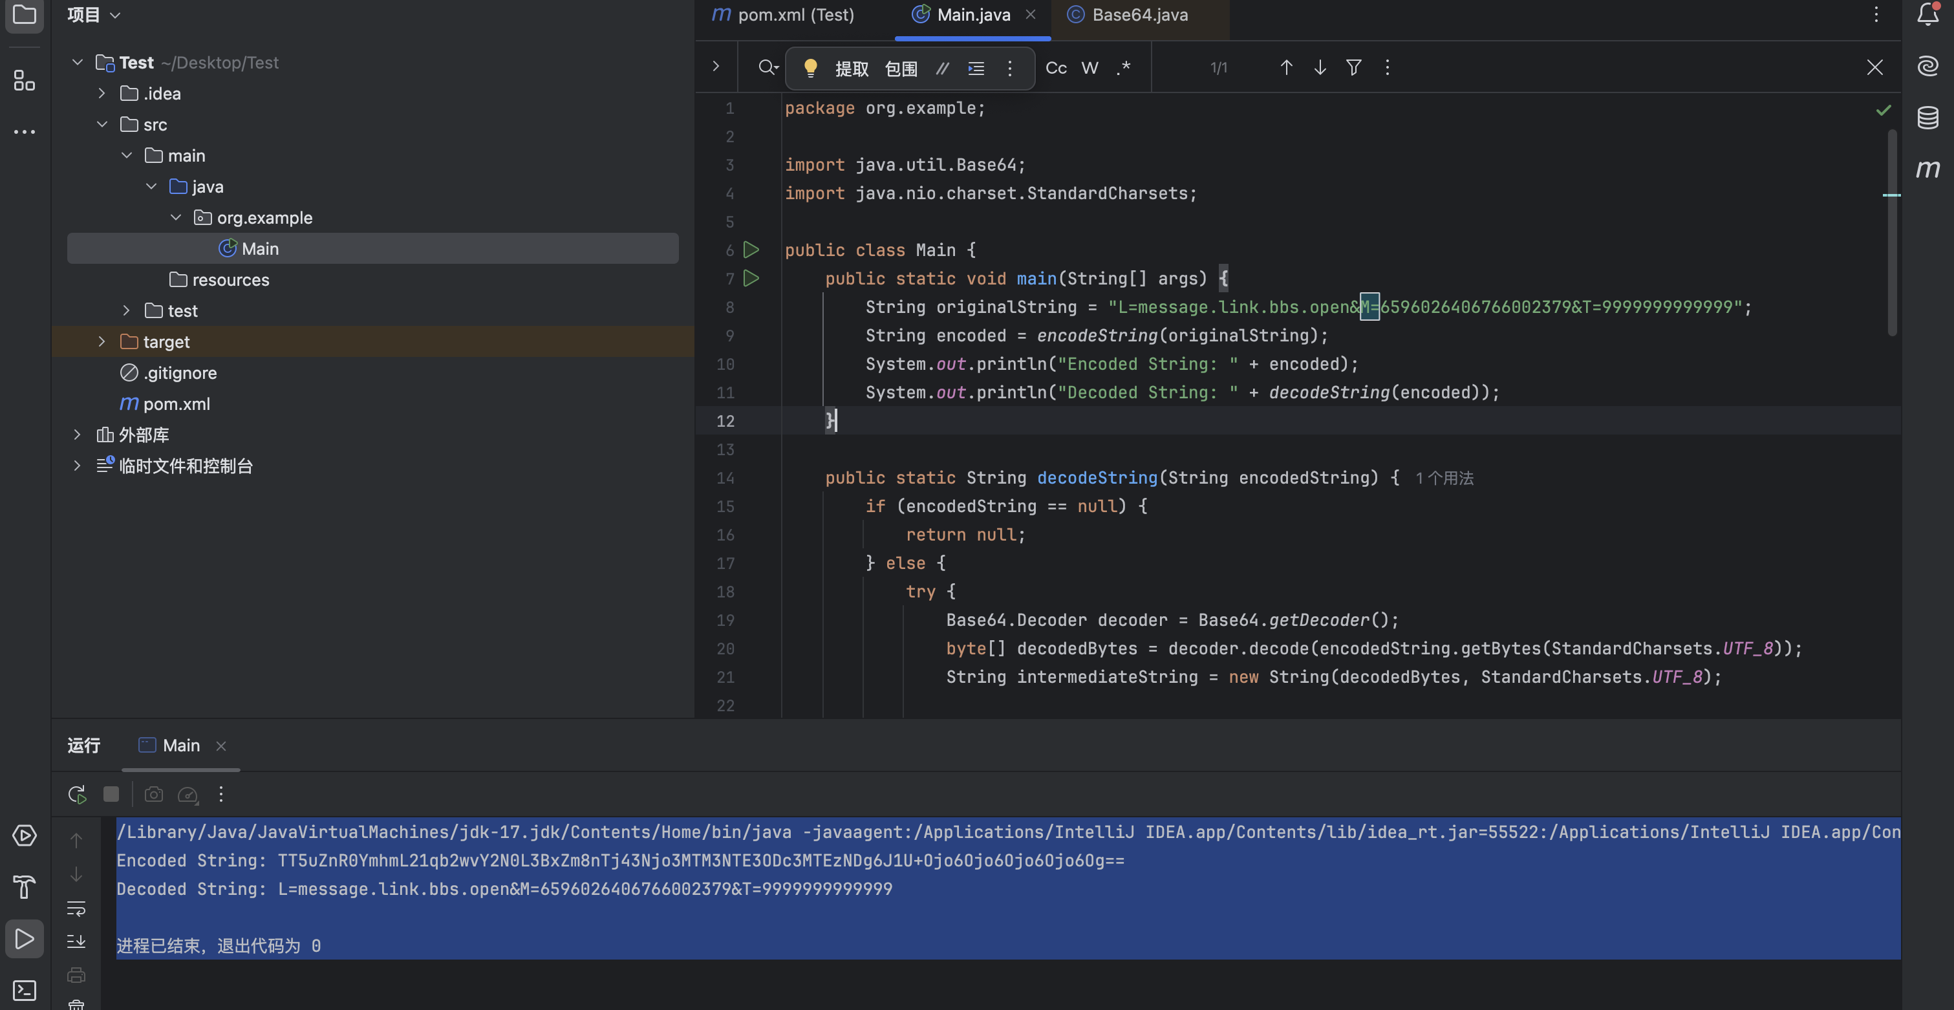Click the filter search results funnel icon
This screenshot has width=1954, height=1010.
(1353, 67)
